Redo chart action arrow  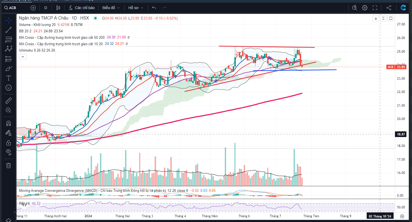click(x=164, y=8)
